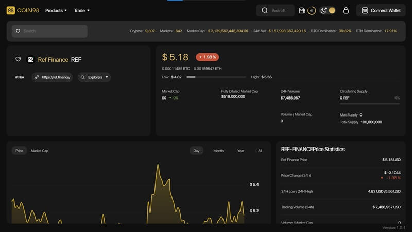Click the top navigation Search field
412x232 pixels.
click(276, 10)
